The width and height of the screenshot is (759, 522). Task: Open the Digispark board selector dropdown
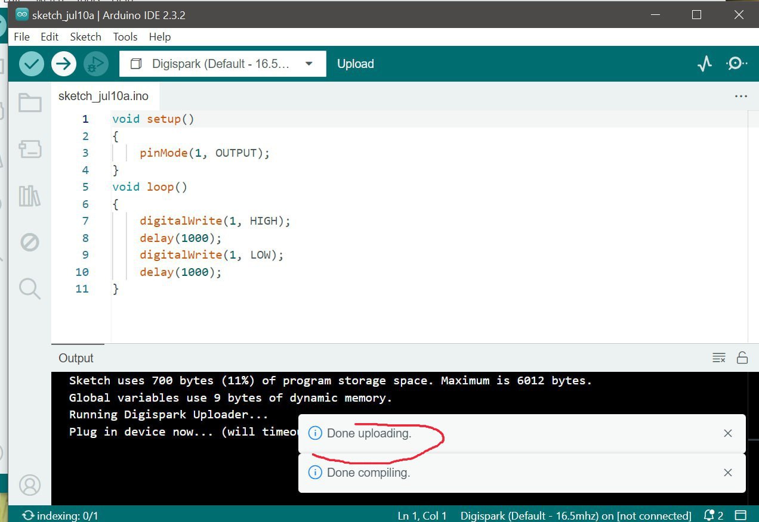click(x=223, y=64)
